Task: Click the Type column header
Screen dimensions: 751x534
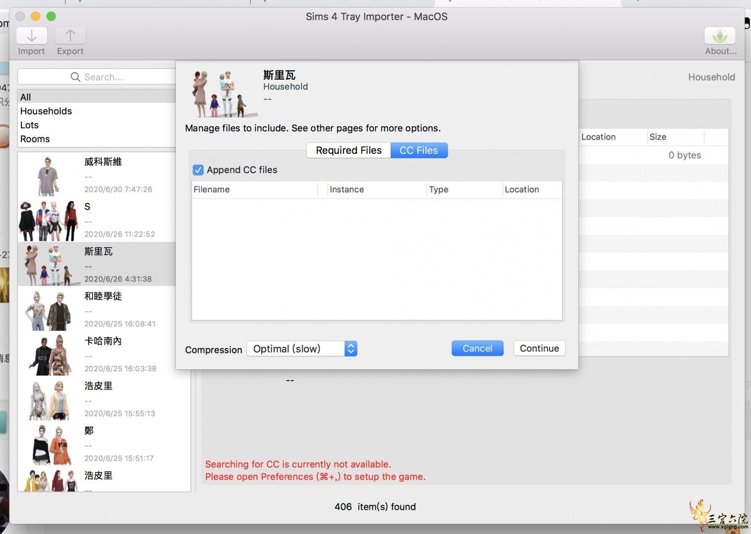Action: [x=465, y=189]
